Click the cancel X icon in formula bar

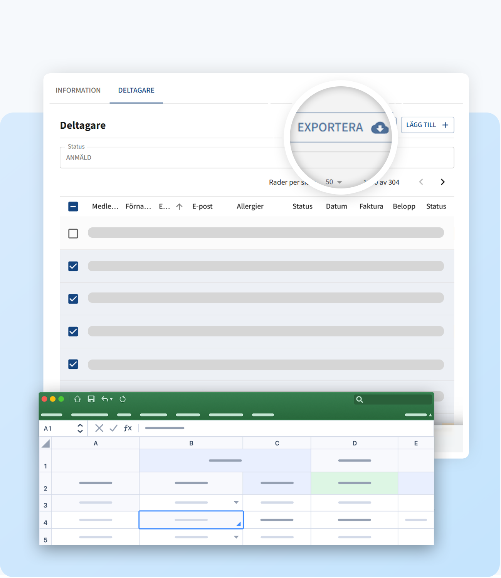[x=99, y=428]
